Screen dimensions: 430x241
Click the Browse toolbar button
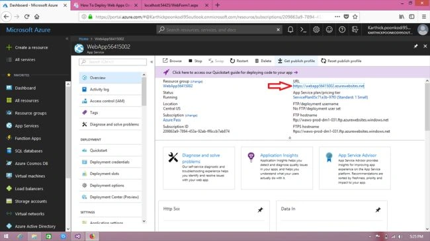[172, 61]
